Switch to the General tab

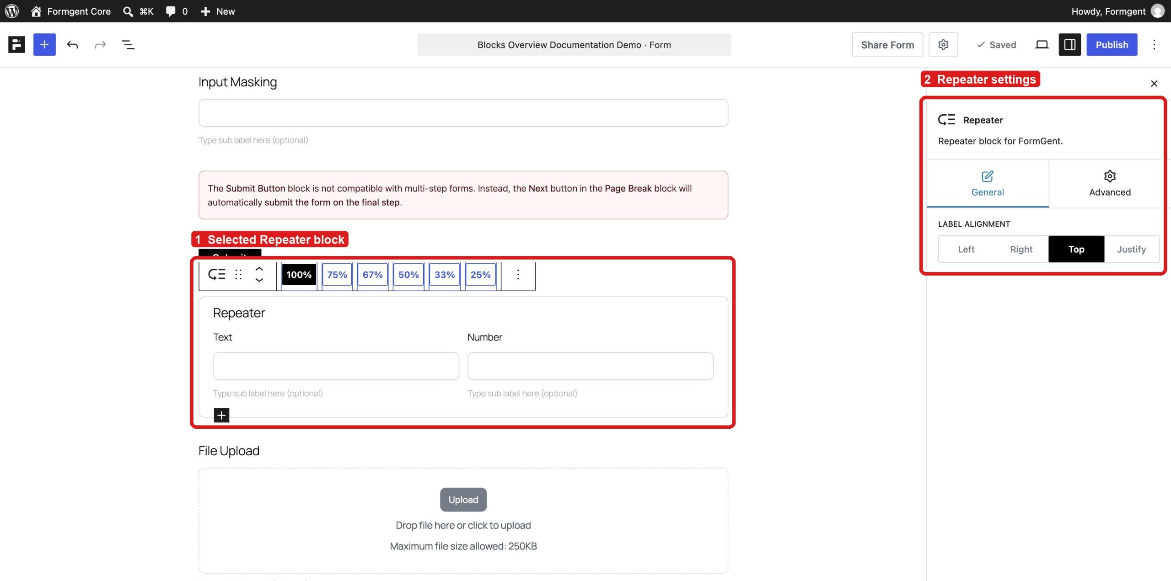988,183
